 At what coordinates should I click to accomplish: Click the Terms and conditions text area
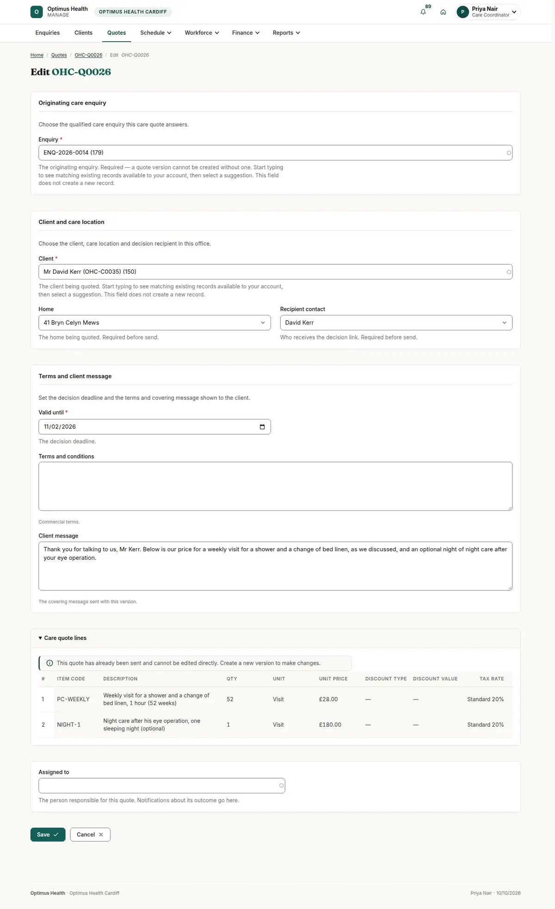[275, 486]
